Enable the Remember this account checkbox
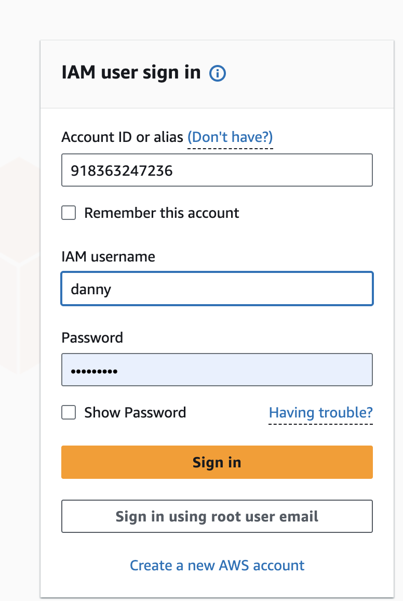Image resolution: width=403 pixels, height=601 pixels. pyautogui.click(x=69, y=213)
